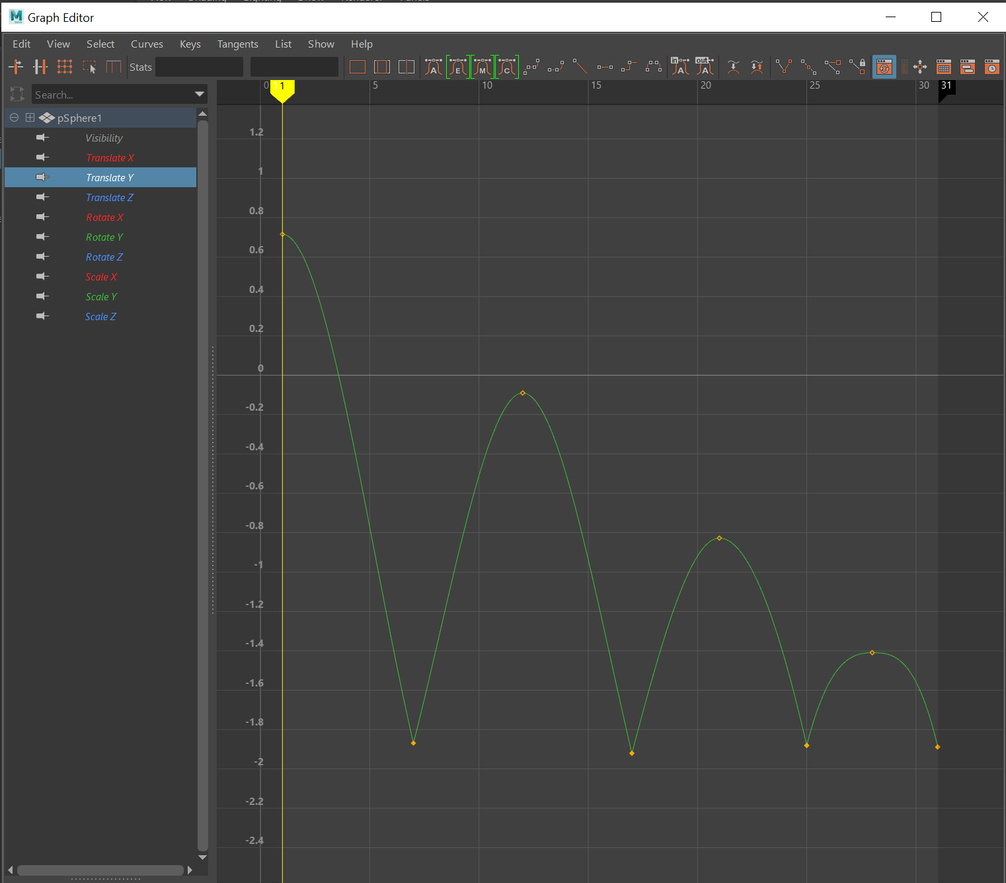Image resolution: width=1006 pixels, height=883 pixels.
Task: Click the outliner horizontal scrollbar
Action: click(x=100, y=870)
